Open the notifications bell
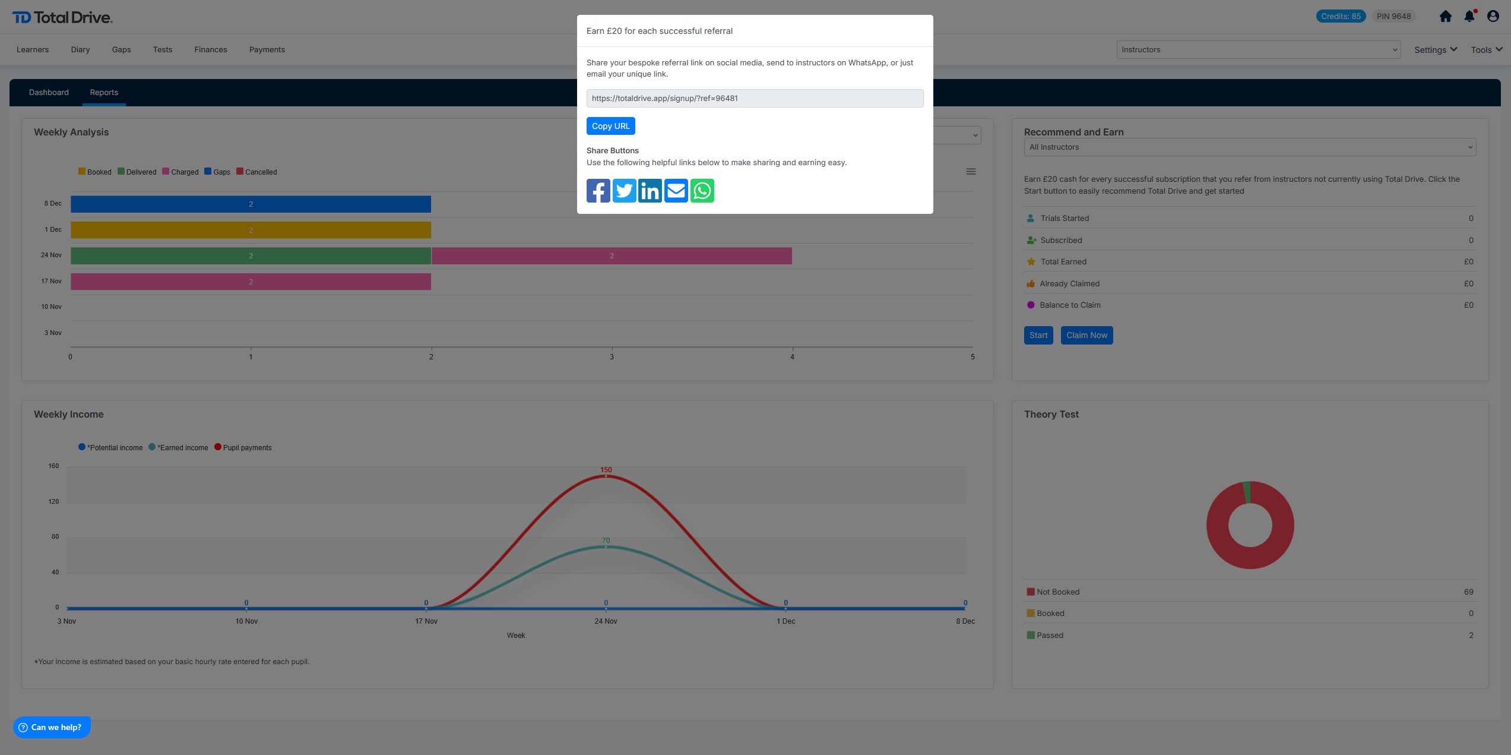This screenshot has width=1511, height=755. [x=1469, y=17]
